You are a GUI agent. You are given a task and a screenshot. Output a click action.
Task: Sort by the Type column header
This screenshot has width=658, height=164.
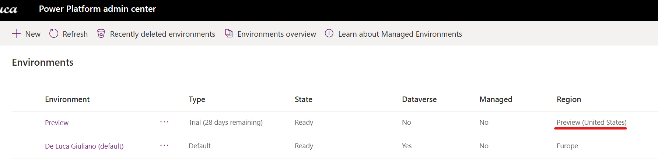(197, 99)
